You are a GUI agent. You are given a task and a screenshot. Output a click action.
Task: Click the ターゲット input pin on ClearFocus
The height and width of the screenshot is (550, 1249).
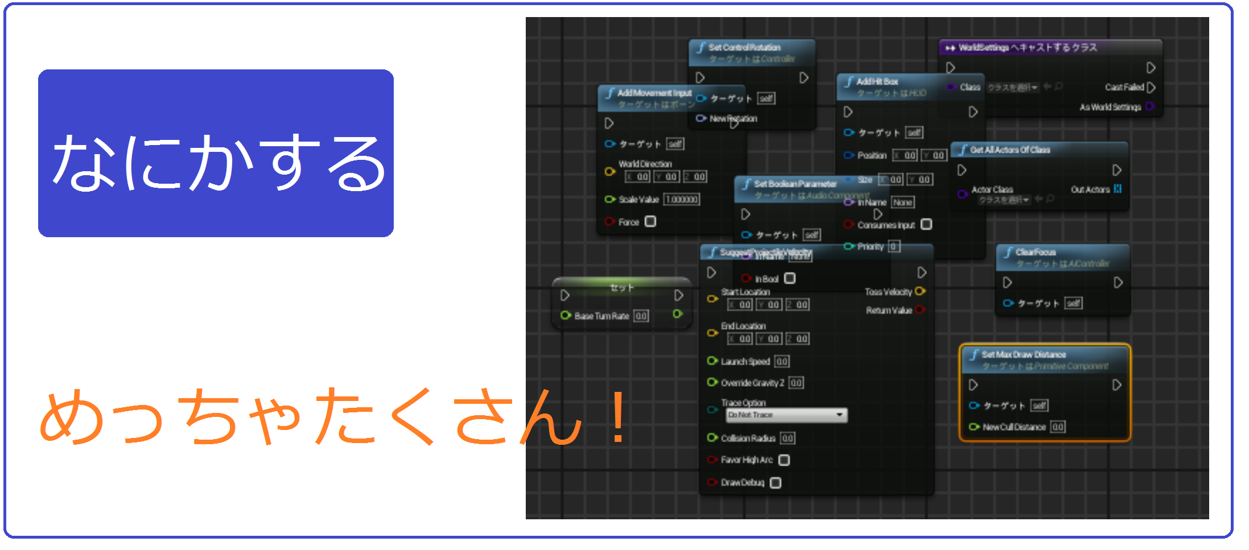[1007, 303]
